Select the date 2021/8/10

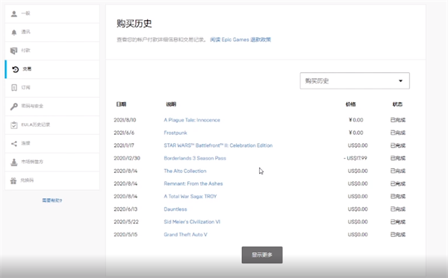pyautogui.click(x=125, y=120)
